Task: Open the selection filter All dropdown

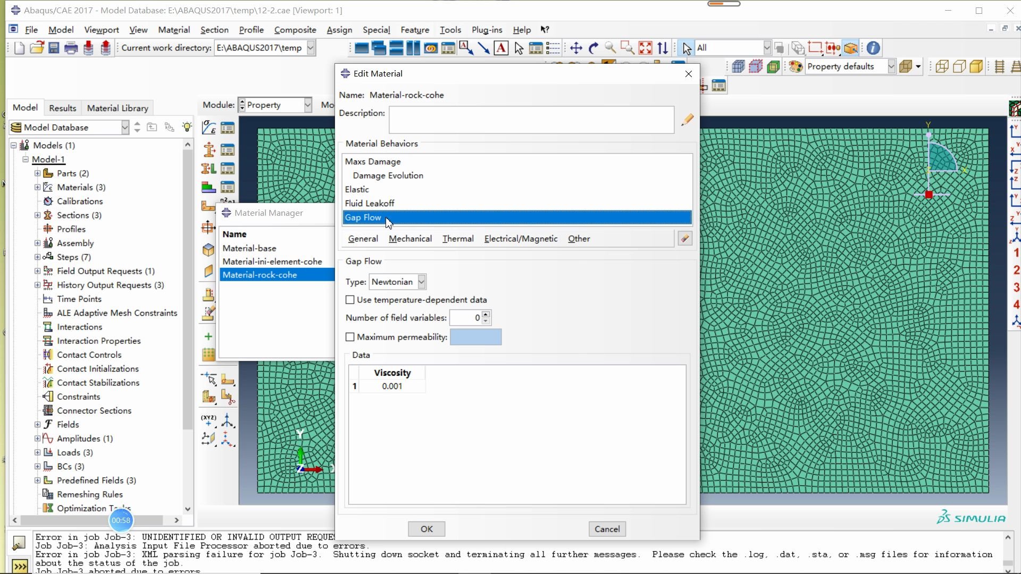Action: [767, 48]
